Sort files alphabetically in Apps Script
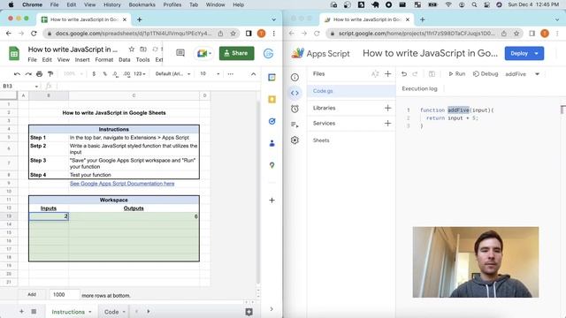This screenshot has height=318, width=566. (x=375, y=74)
